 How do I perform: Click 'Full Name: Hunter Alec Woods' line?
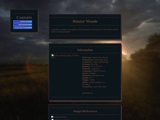tap(95, 57)
